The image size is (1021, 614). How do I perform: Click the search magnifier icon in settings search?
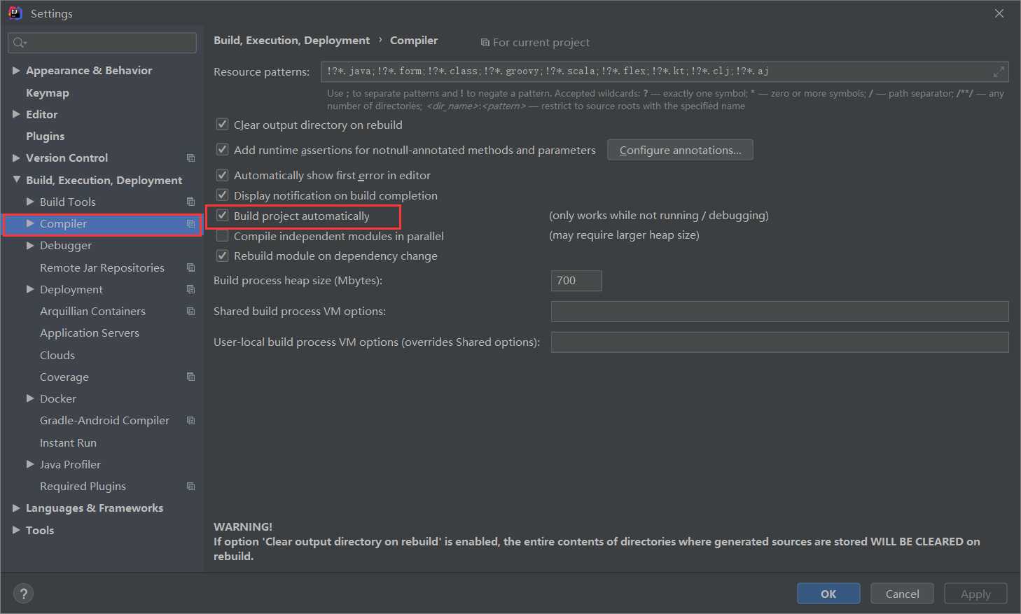20,43
